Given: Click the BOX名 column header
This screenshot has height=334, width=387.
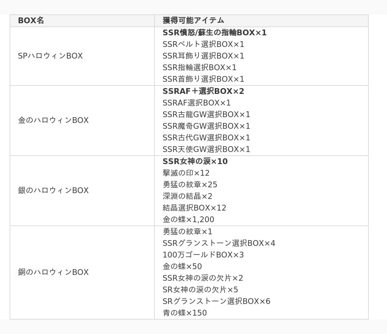Looking at the screenshot, I should click(x=31, y=20).
